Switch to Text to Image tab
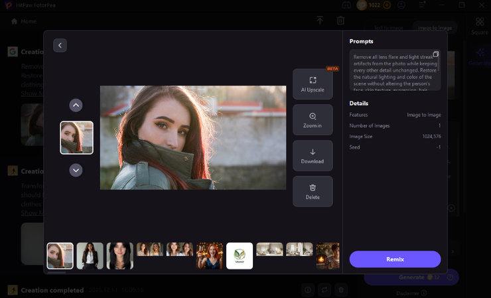Image resolution: width=491 pixels, height=298 pixels. (x=389, y=28)
